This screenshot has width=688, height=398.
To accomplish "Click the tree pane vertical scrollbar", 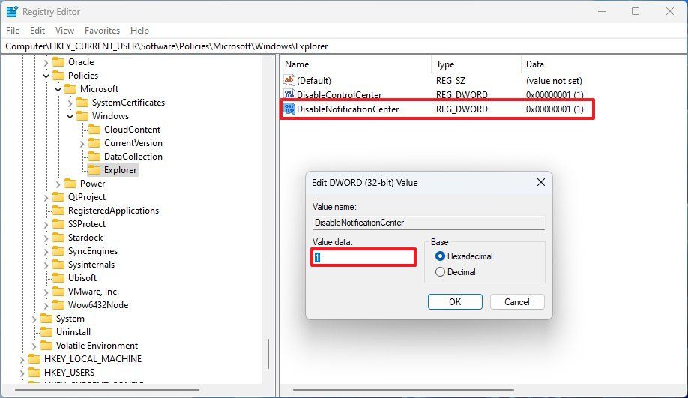I will point(268,354).
